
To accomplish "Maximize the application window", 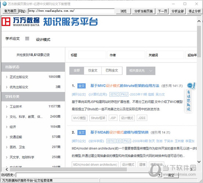I will click(x=185, y=4).
